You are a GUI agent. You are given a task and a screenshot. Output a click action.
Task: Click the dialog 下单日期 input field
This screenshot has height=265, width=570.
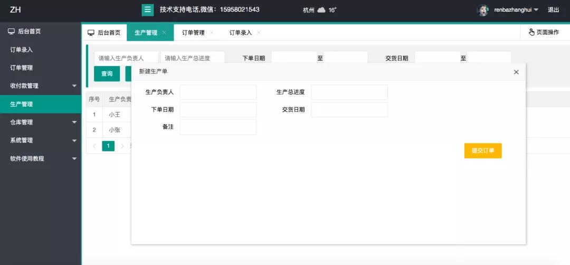point(218,110)
